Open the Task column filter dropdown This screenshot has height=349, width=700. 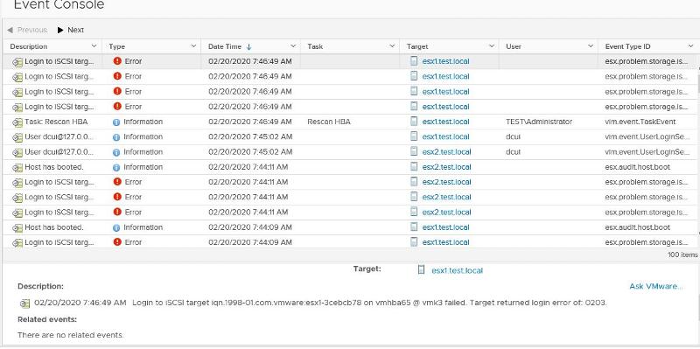392,46
